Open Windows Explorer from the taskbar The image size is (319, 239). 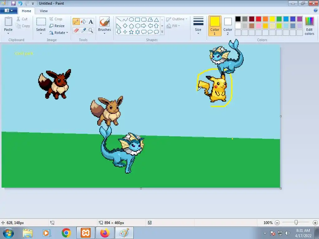(x=28, y=233)
